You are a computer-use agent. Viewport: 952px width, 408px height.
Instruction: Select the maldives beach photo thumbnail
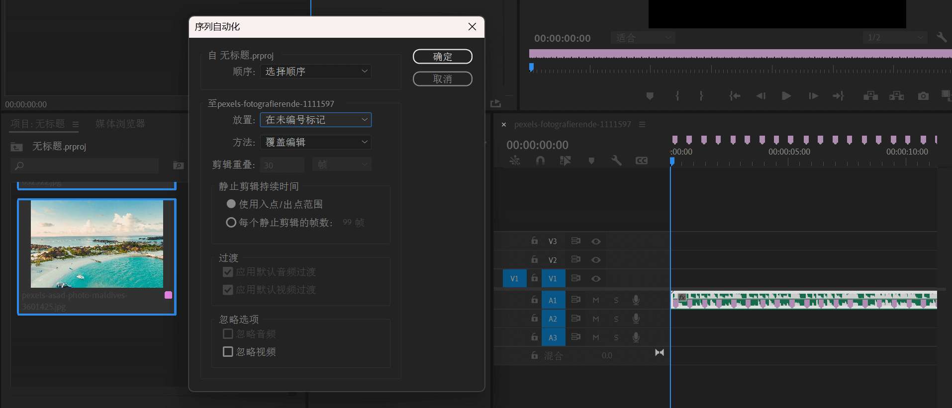pos(97,244)
